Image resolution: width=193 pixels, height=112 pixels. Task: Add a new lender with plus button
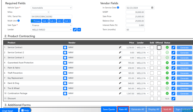point(79,29)
